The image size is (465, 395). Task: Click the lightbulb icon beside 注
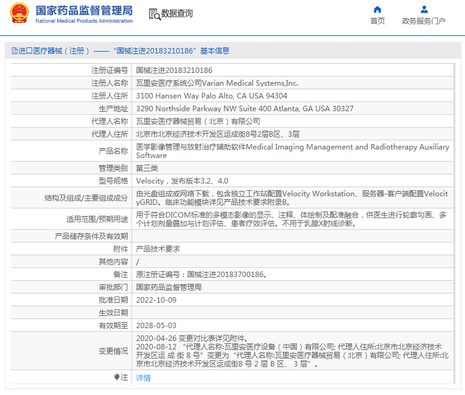[x=117, y=377]
